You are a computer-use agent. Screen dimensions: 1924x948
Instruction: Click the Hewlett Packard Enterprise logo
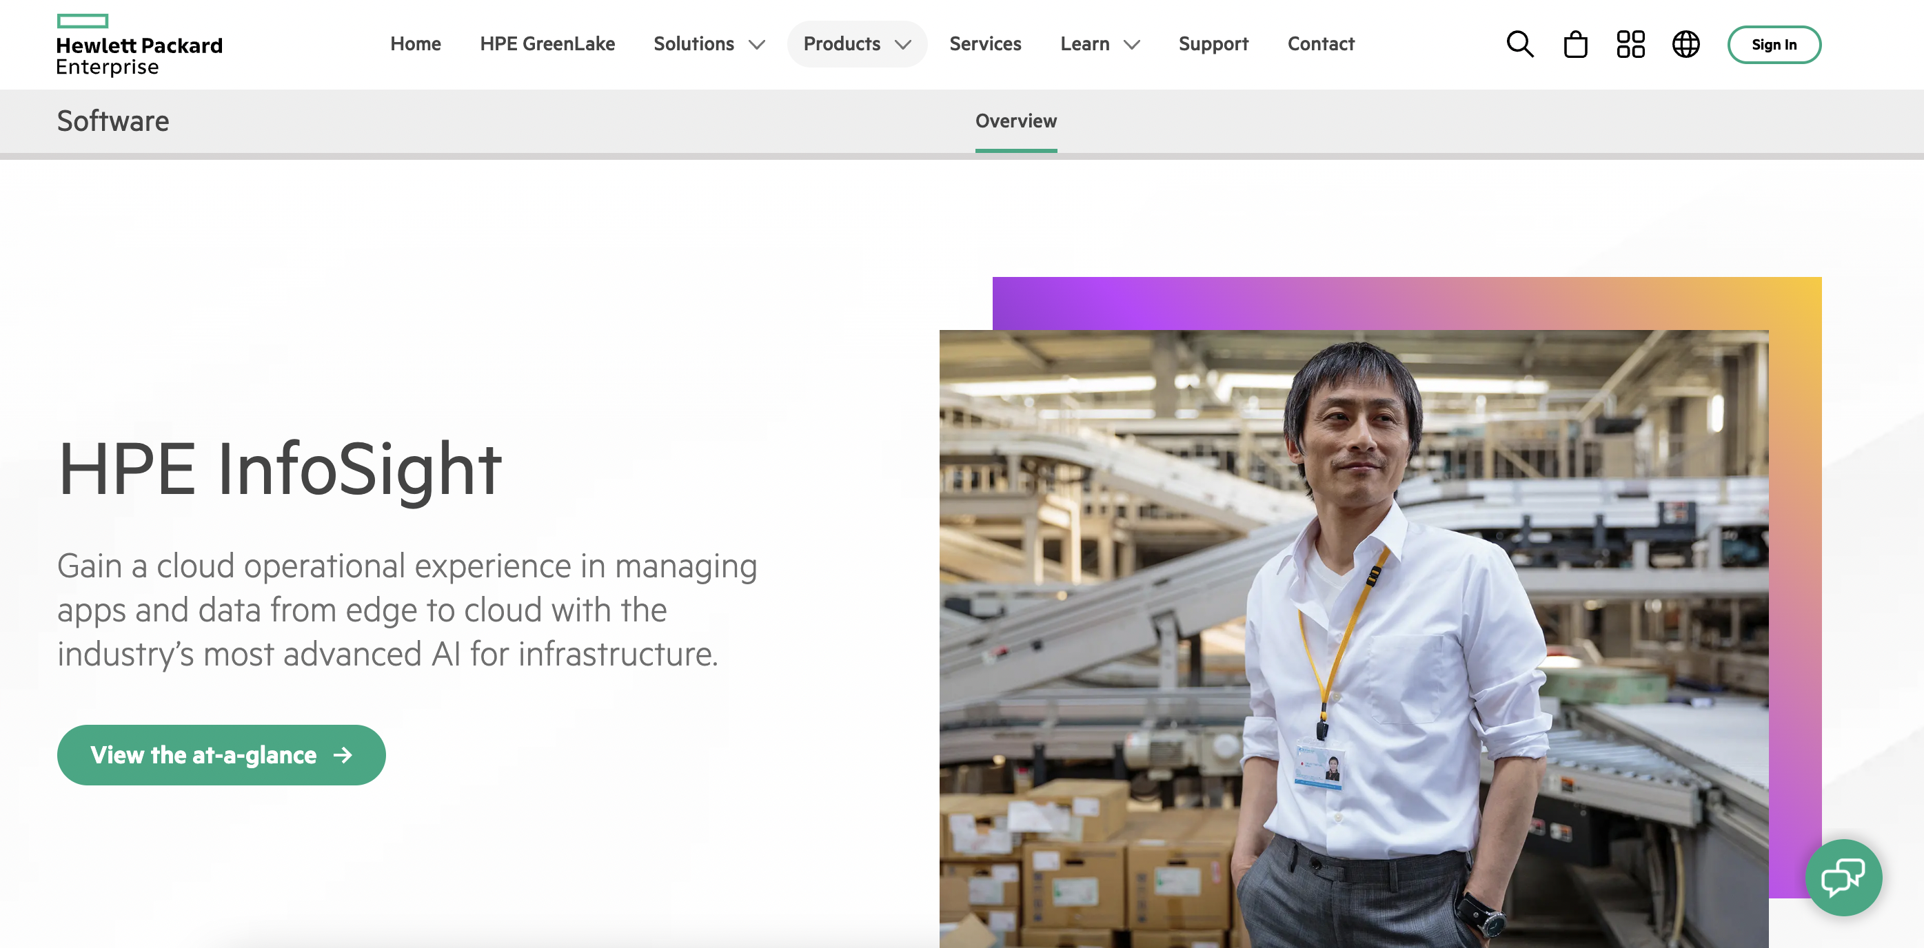(x=140, y=45)
